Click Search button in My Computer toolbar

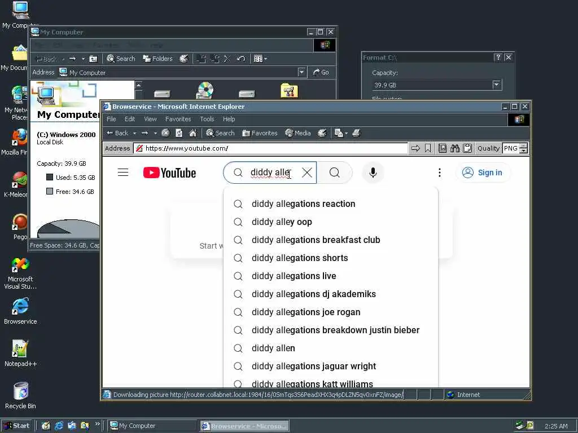(x=121, y=59)
